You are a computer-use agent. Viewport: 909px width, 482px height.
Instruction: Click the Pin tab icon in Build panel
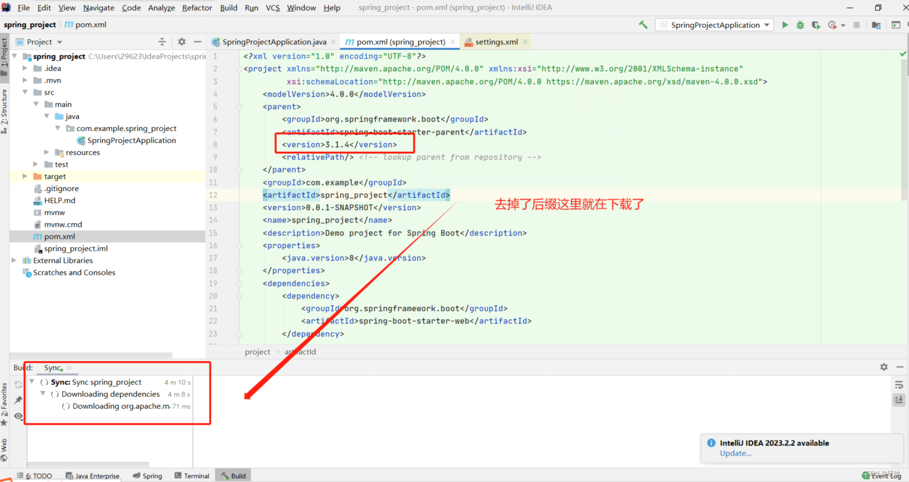pyautogui.click(x=18, y=400)
